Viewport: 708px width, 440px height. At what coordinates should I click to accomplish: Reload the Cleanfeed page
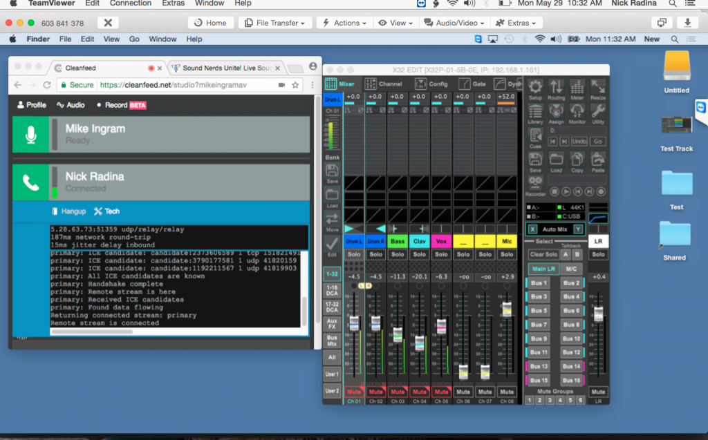pyautogui.click(x=46, y=85)
